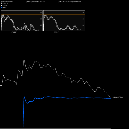The image size is (129, 129).
Task: Click the 20 axis label in FULL chart
Action: pos(83,25)
